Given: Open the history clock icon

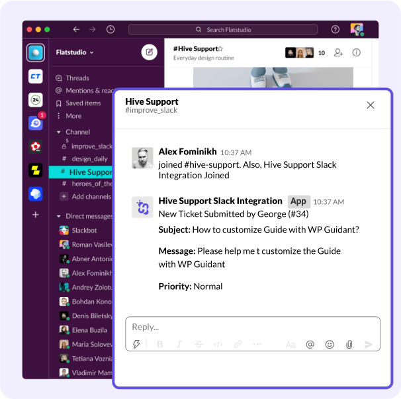Looking at the screenshot, I should point(111,29).
